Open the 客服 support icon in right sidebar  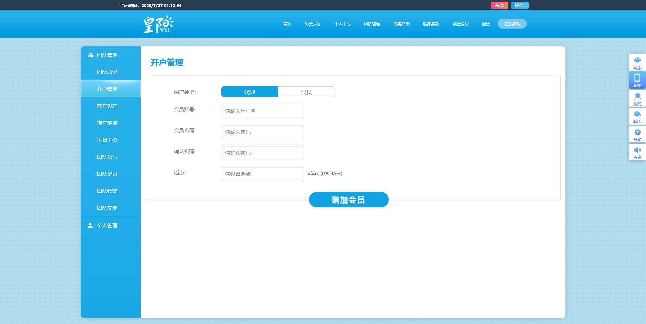coord(637,62)
